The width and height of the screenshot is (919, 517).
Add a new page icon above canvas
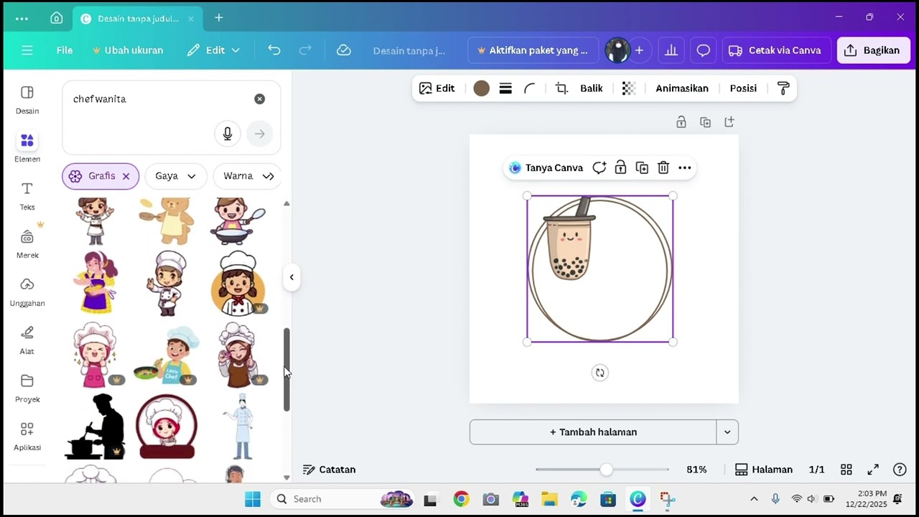coord(729,122)
